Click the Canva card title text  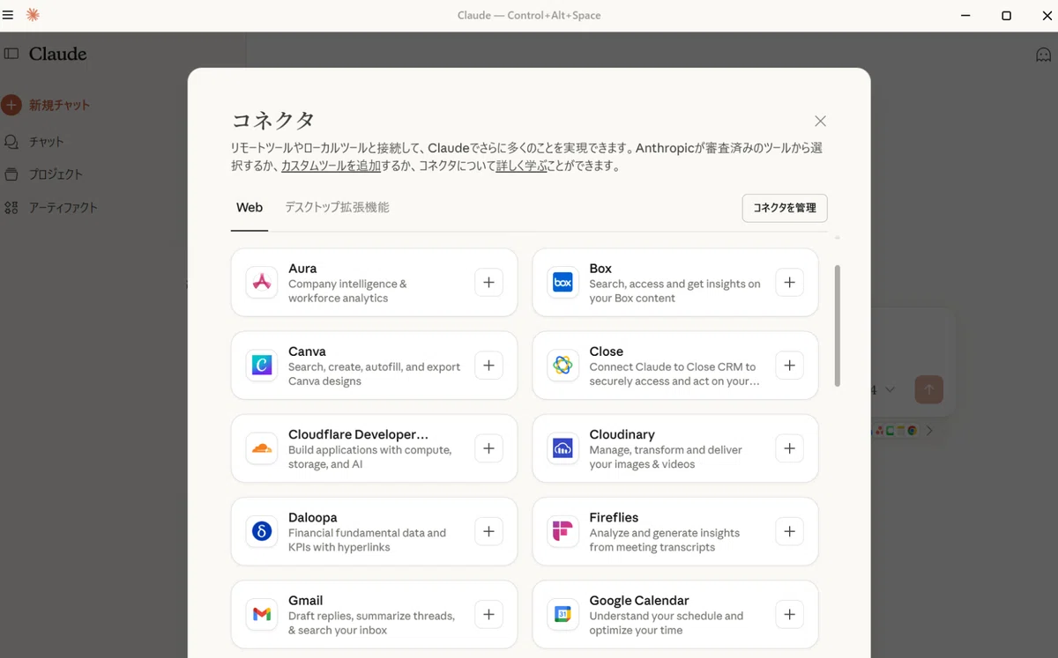307,351
